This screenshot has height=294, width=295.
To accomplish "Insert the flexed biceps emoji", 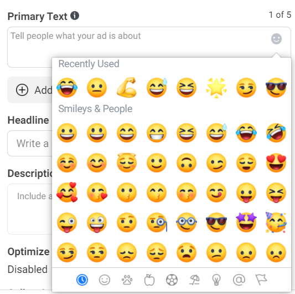I will (x=127, y=88).
